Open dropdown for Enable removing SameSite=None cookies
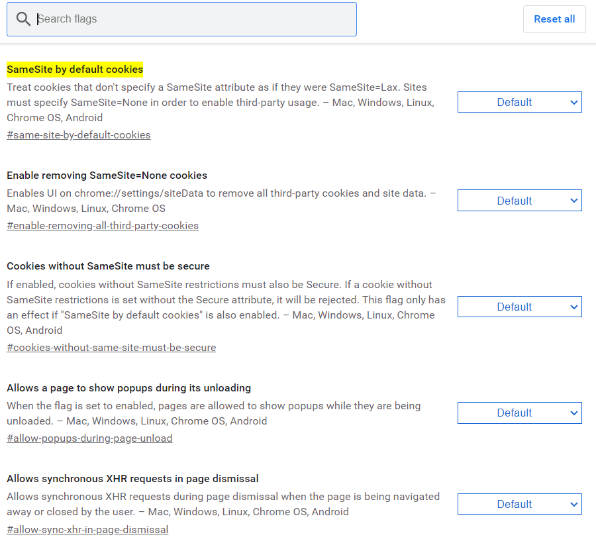Image resolution: width=596 pixels, height=551 pixels. tap(520, 200)
